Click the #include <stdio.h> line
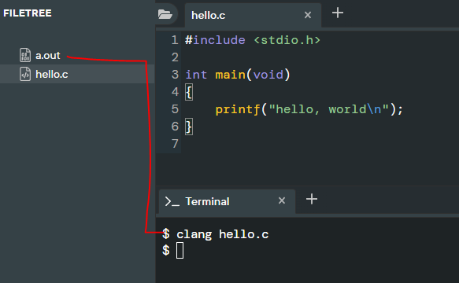Image resolution: width=459 pixels, height=283 pixels. click(253, 40)
